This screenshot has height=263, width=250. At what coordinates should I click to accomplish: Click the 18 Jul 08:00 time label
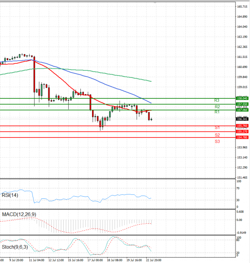tap(115, 260)
